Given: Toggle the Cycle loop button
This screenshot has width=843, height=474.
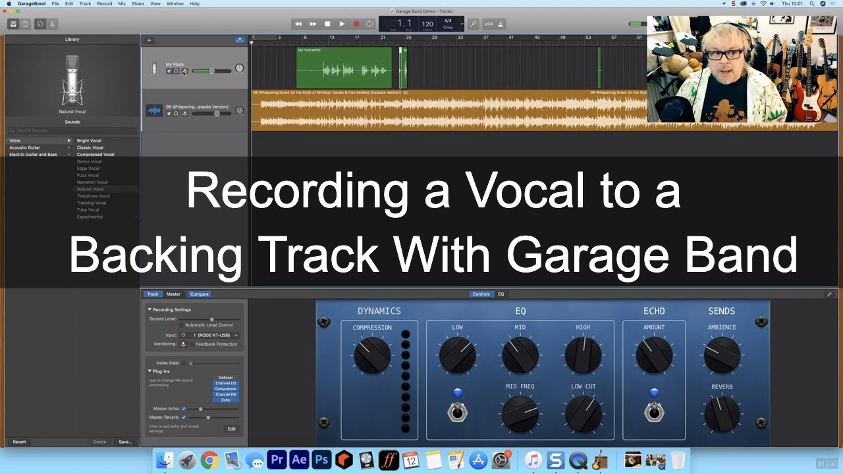Looking at the screenshot, I should pyautogui.click(x=370, y=24).
